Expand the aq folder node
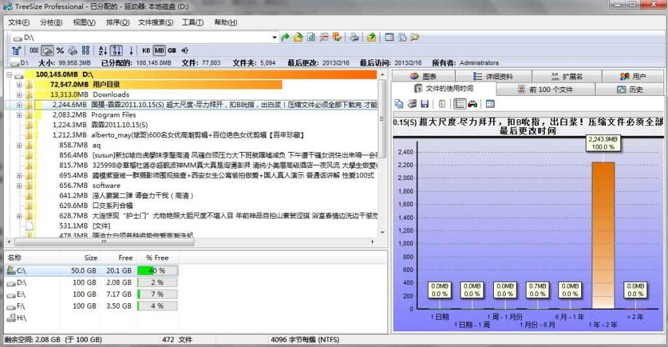 click(19, 145)
